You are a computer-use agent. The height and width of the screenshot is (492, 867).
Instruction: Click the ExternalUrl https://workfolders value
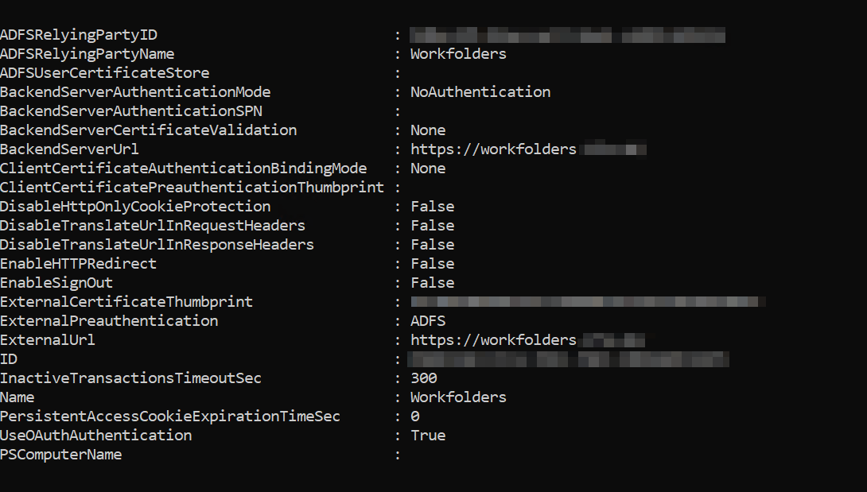pyautogui.click(x=527, y=340)
